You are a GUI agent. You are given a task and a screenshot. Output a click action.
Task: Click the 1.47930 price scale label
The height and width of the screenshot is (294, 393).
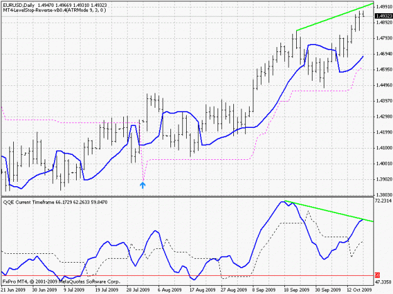384,38
